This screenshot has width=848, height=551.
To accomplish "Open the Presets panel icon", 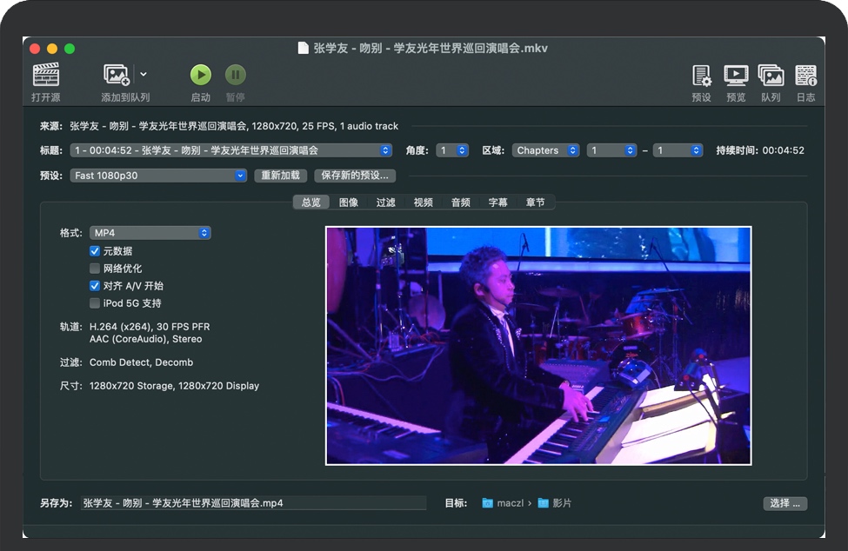I will pos(701,76).
